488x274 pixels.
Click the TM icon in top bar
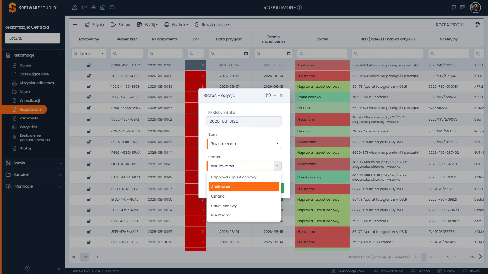point(84,8)
